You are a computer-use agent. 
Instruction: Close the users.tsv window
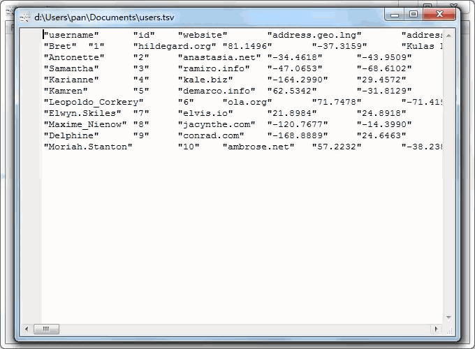(x=439, y=13)
